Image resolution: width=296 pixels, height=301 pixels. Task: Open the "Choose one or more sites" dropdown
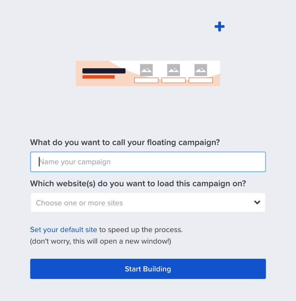click(x=148, y=203)
